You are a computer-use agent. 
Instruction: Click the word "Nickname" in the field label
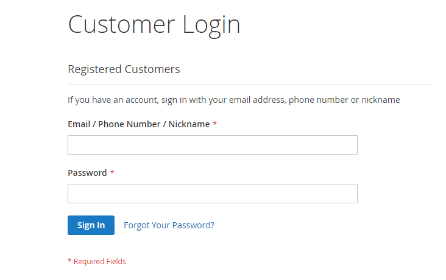[189, 124]
